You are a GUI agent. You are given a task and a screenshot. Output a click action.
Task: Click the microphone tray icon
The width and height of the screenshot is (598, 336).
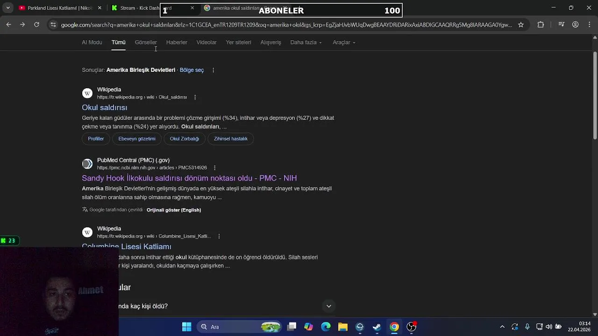527,327
